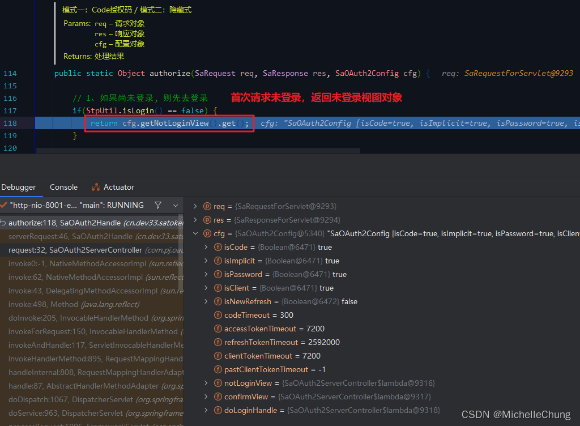Viewport: 580px width, 426px height.
Task: Click line number 114 in the gutter
Action: coord(10,73)
